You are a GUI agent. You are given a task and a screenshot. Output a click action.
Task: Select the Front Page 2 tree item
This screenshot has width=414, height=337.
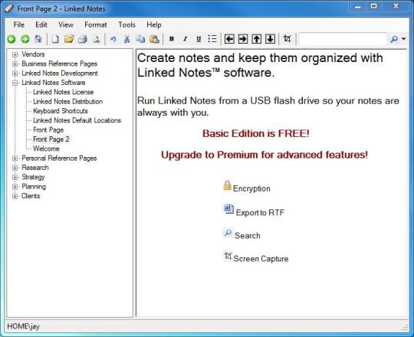click(51, 139)
